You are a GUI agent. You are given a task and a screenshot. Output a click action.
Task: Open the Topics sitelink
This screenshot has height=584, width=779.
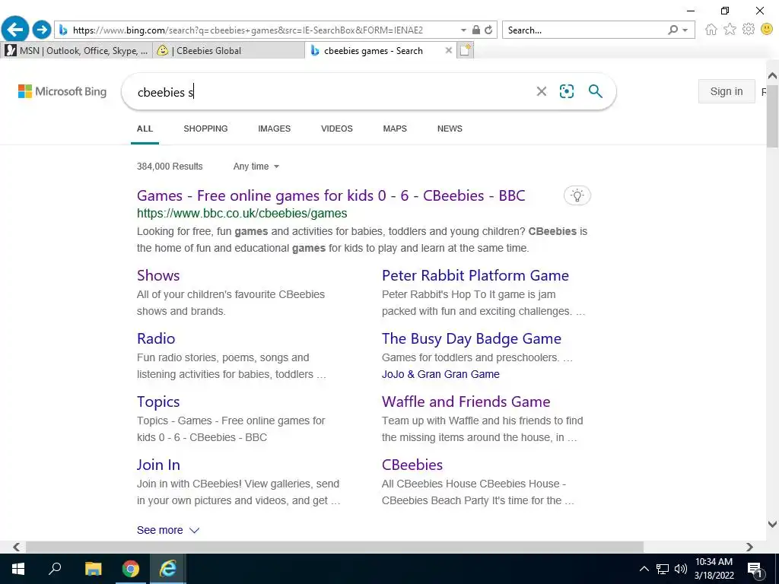tap(158, 401)
